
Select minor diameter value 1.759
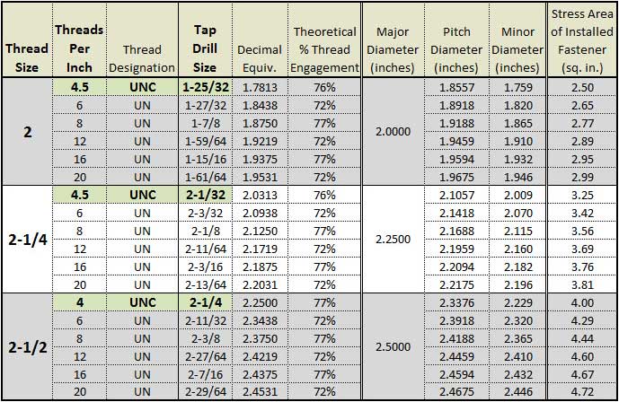pos(518,87)
